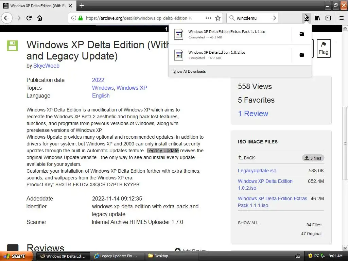Click the on-screen keyboard tray icon
The width and height of the screenshot is (348, 261).
pyautogui.click(x=298, y=256)
